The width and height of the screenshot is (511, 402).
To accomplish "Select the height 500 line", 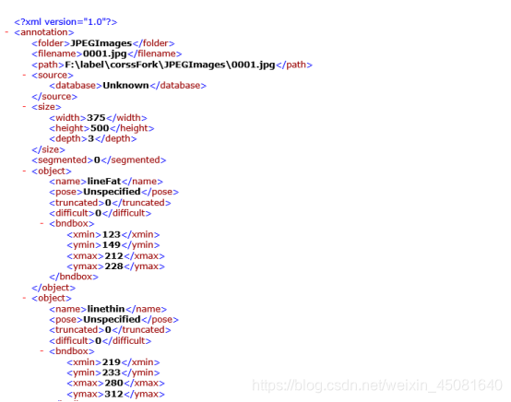I will click(101, 128).
